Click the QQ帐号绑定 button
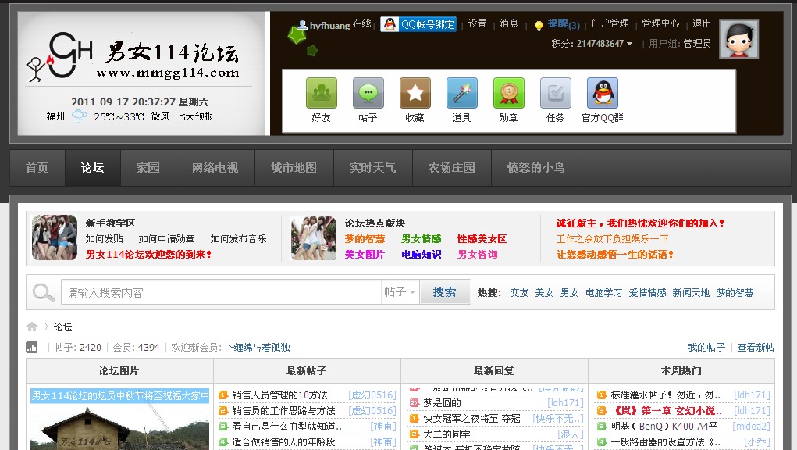Viewport: 797px width, 450px height. click(419, 24)
